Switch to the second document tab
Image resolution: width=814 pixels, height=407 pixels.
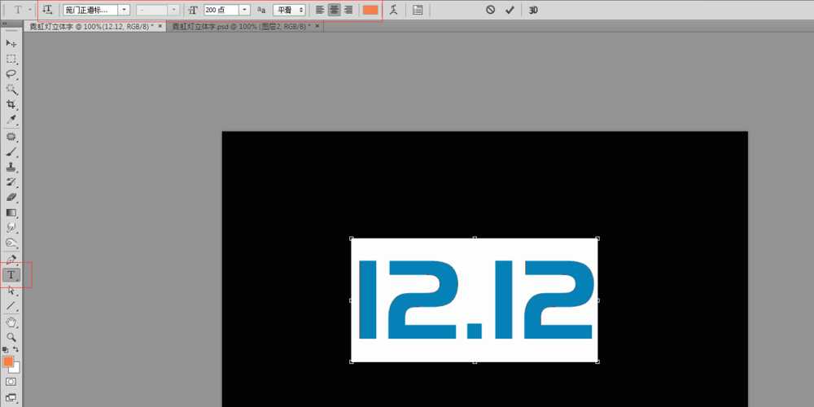[242, 26]
